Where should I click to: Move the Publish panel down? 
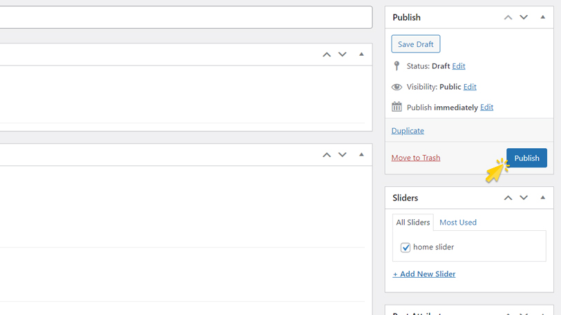(524, 17)
